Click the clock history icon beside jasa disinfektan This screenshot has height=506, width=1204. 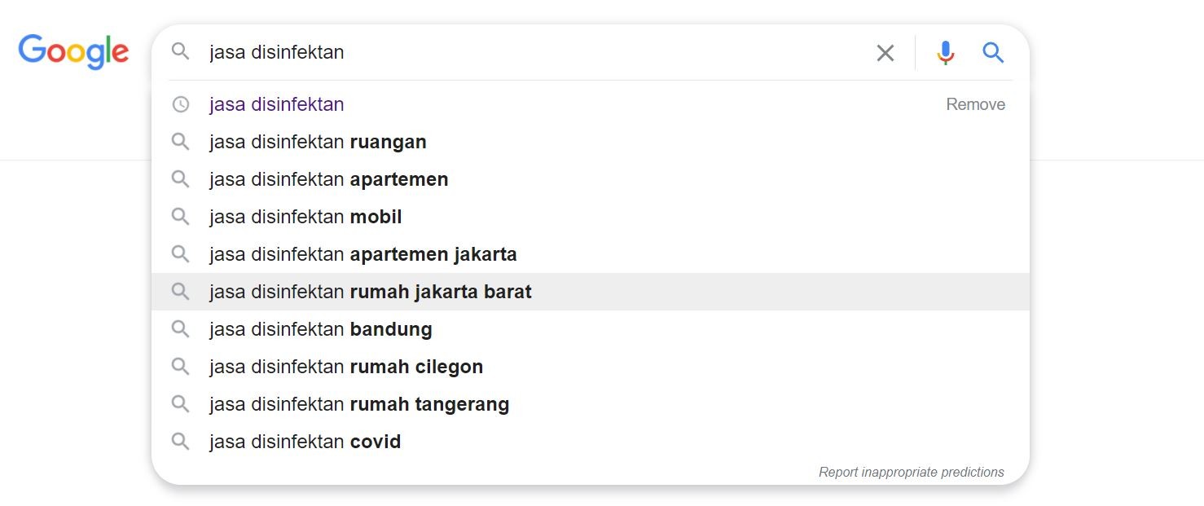181,104
